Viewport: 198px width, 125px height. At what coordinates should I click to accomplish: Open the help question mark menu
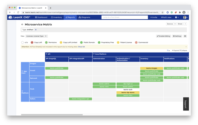click(177, 17)
